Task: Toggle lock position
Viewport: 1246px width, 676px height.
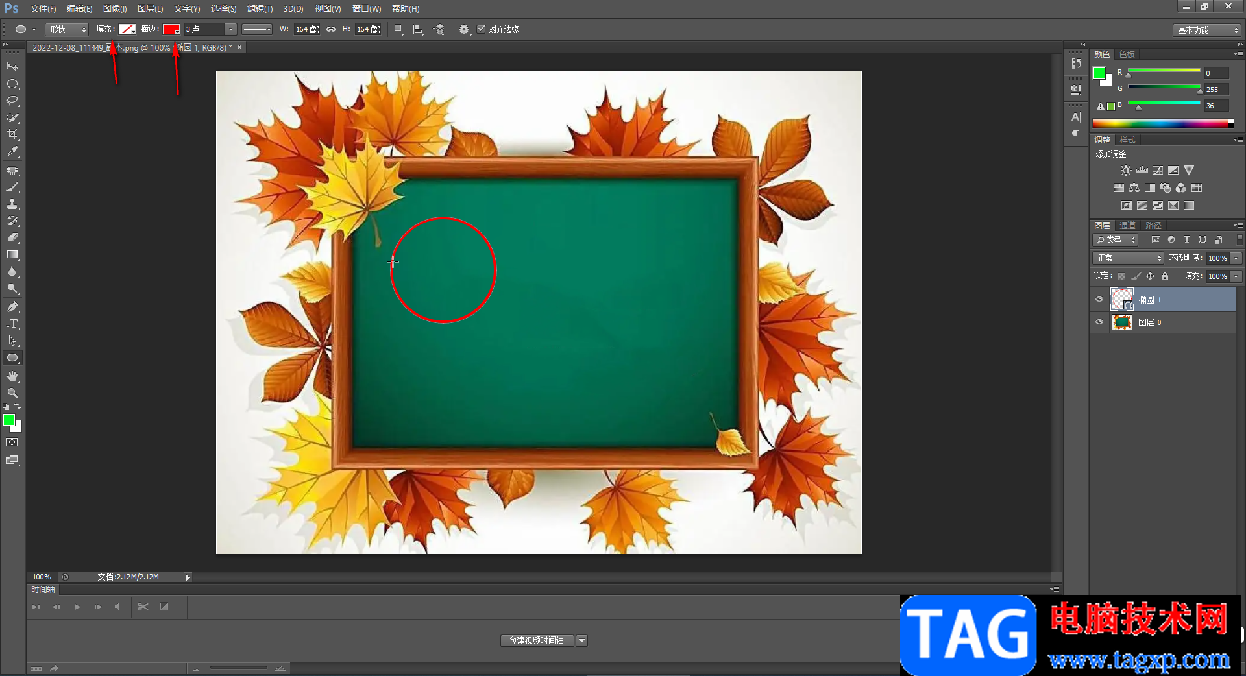Action: click(x=1150, y=276)
